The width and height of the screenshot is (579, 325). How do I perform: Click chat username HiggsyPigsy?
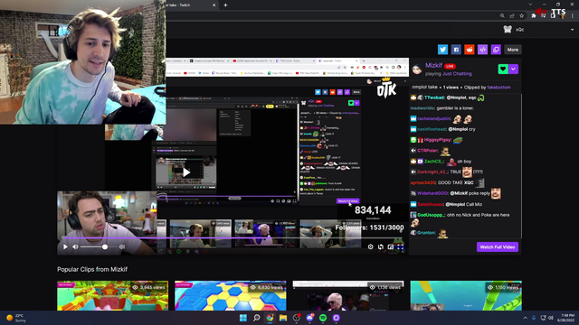(438, 140)
